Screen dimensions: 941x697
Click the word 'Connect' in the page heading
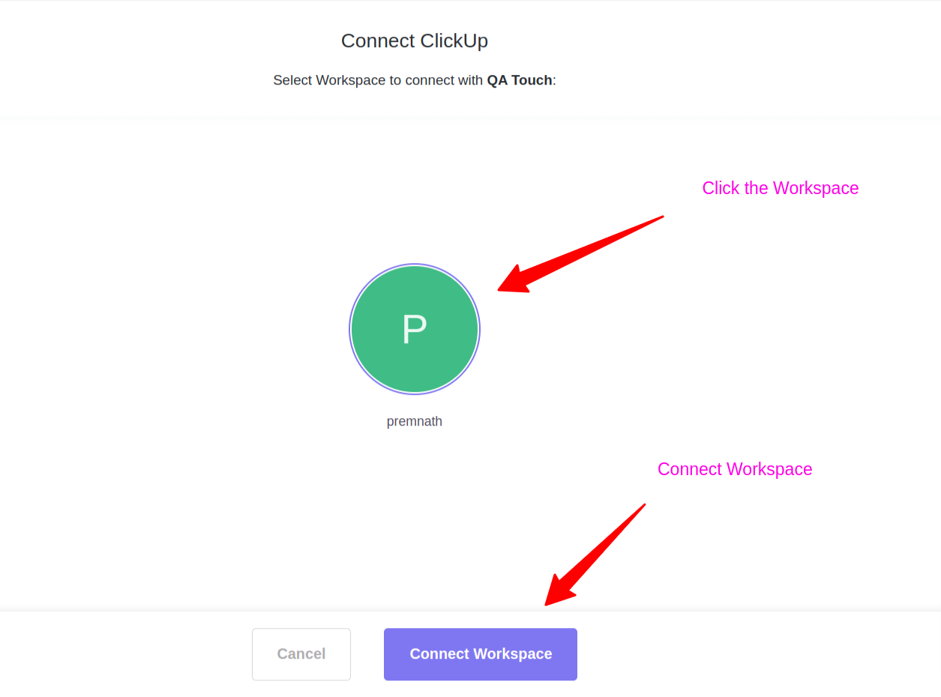[378, 40]
